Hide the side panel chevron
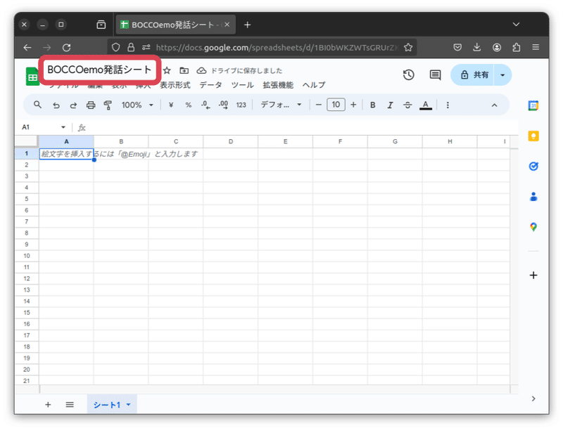Viewport: 563px width, 430px height. click(x=533, y=398)
